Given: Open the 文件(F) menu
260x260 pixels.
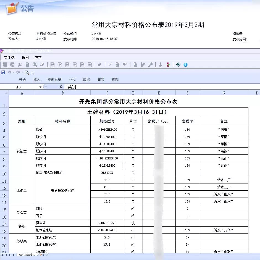Looking at the screenshot, I should [10, 57].
